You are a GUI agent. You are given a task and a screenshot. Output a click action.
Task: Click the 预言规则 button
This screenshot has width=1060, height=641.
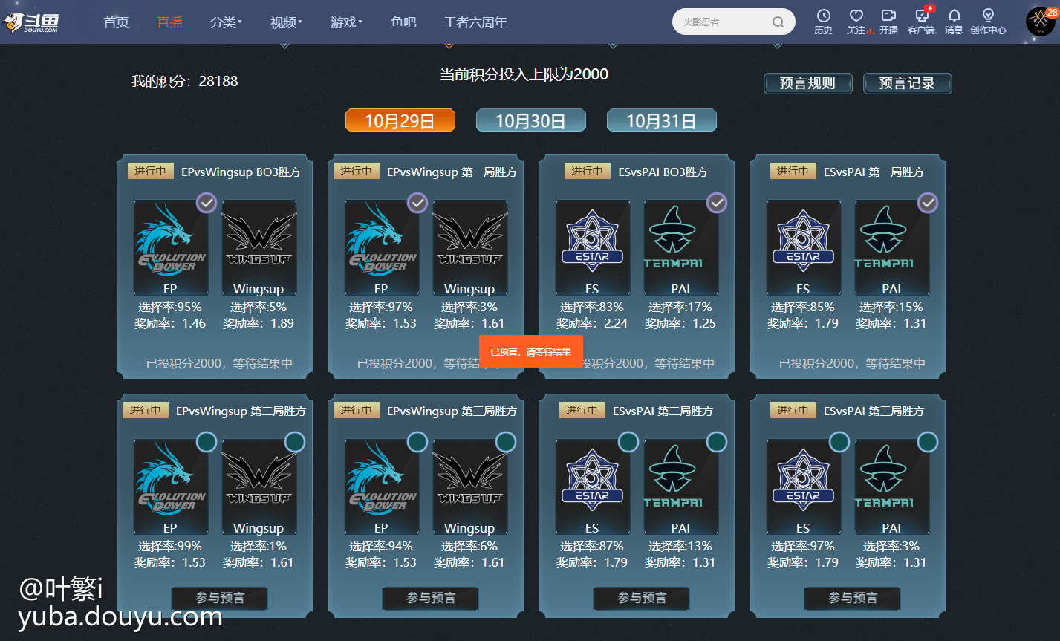pos(808,83)
